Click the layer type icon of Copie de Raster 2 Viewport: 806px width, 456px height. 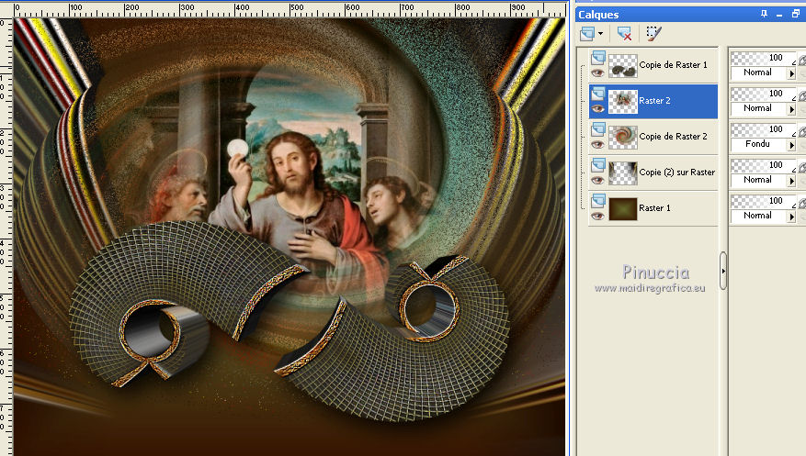click(597, 129)
